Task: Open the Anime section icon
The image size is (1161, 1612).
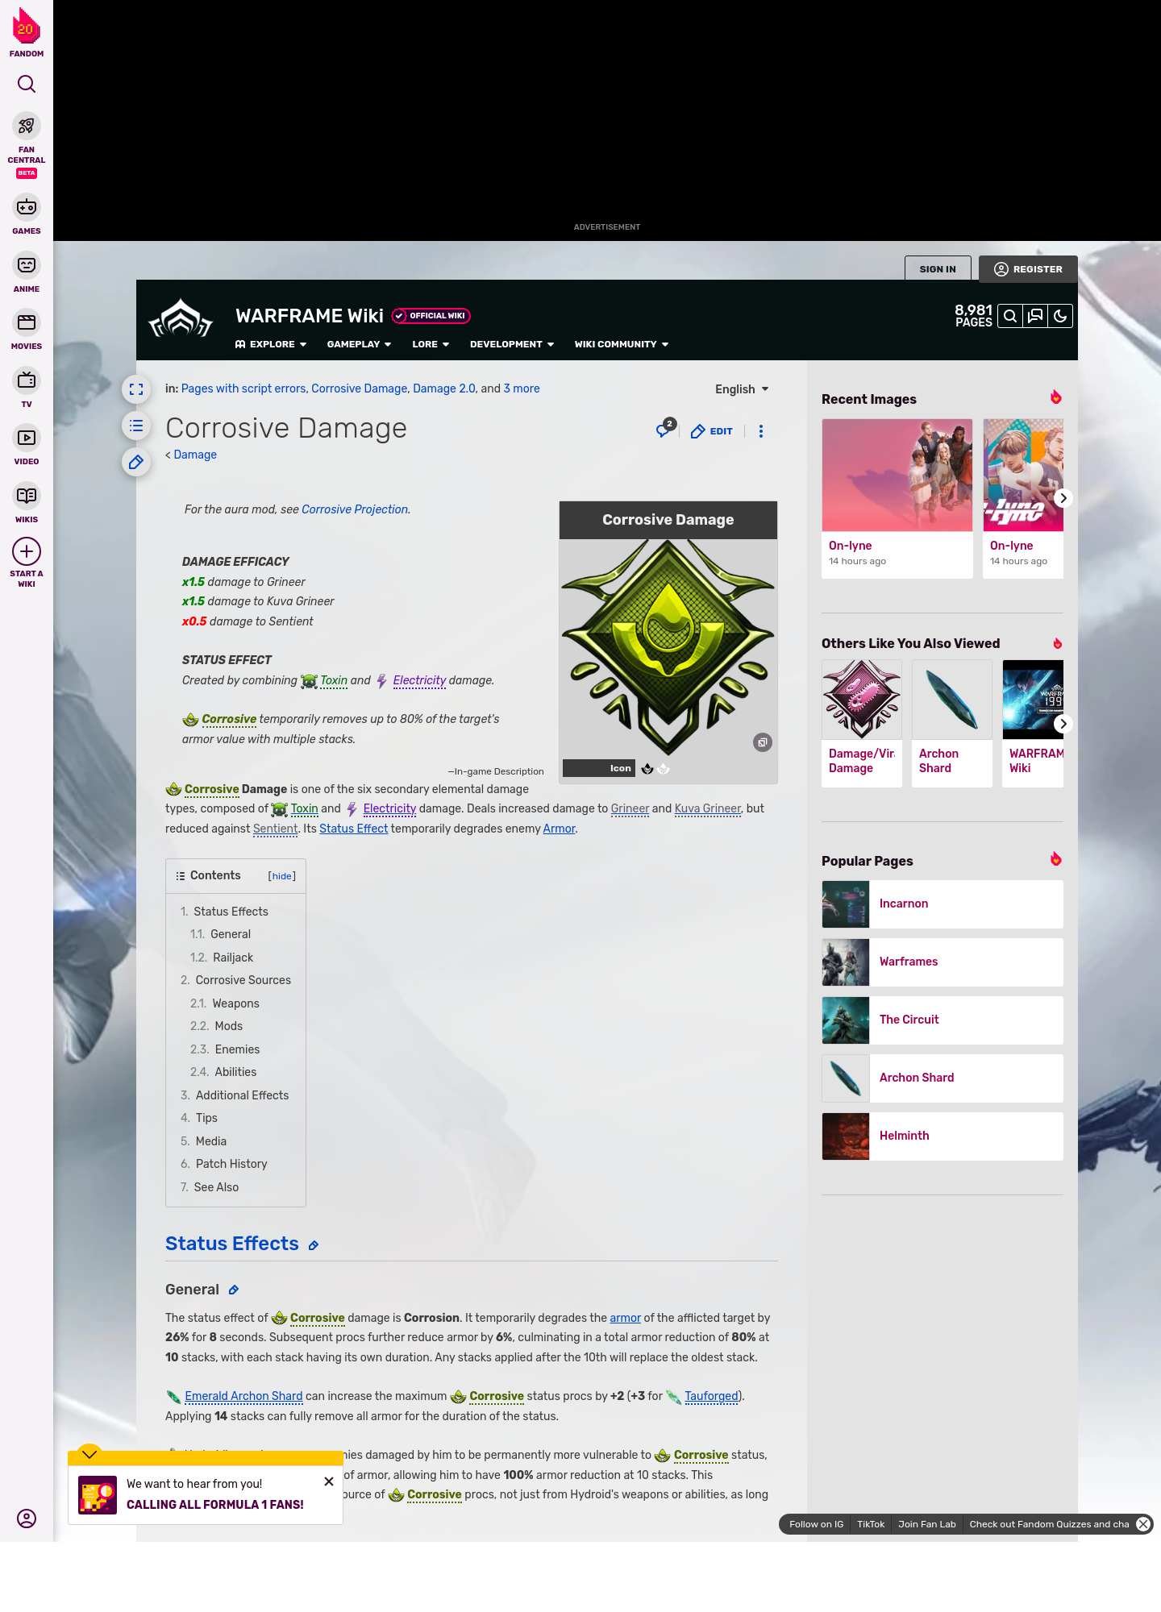Action: coord(27,265)
